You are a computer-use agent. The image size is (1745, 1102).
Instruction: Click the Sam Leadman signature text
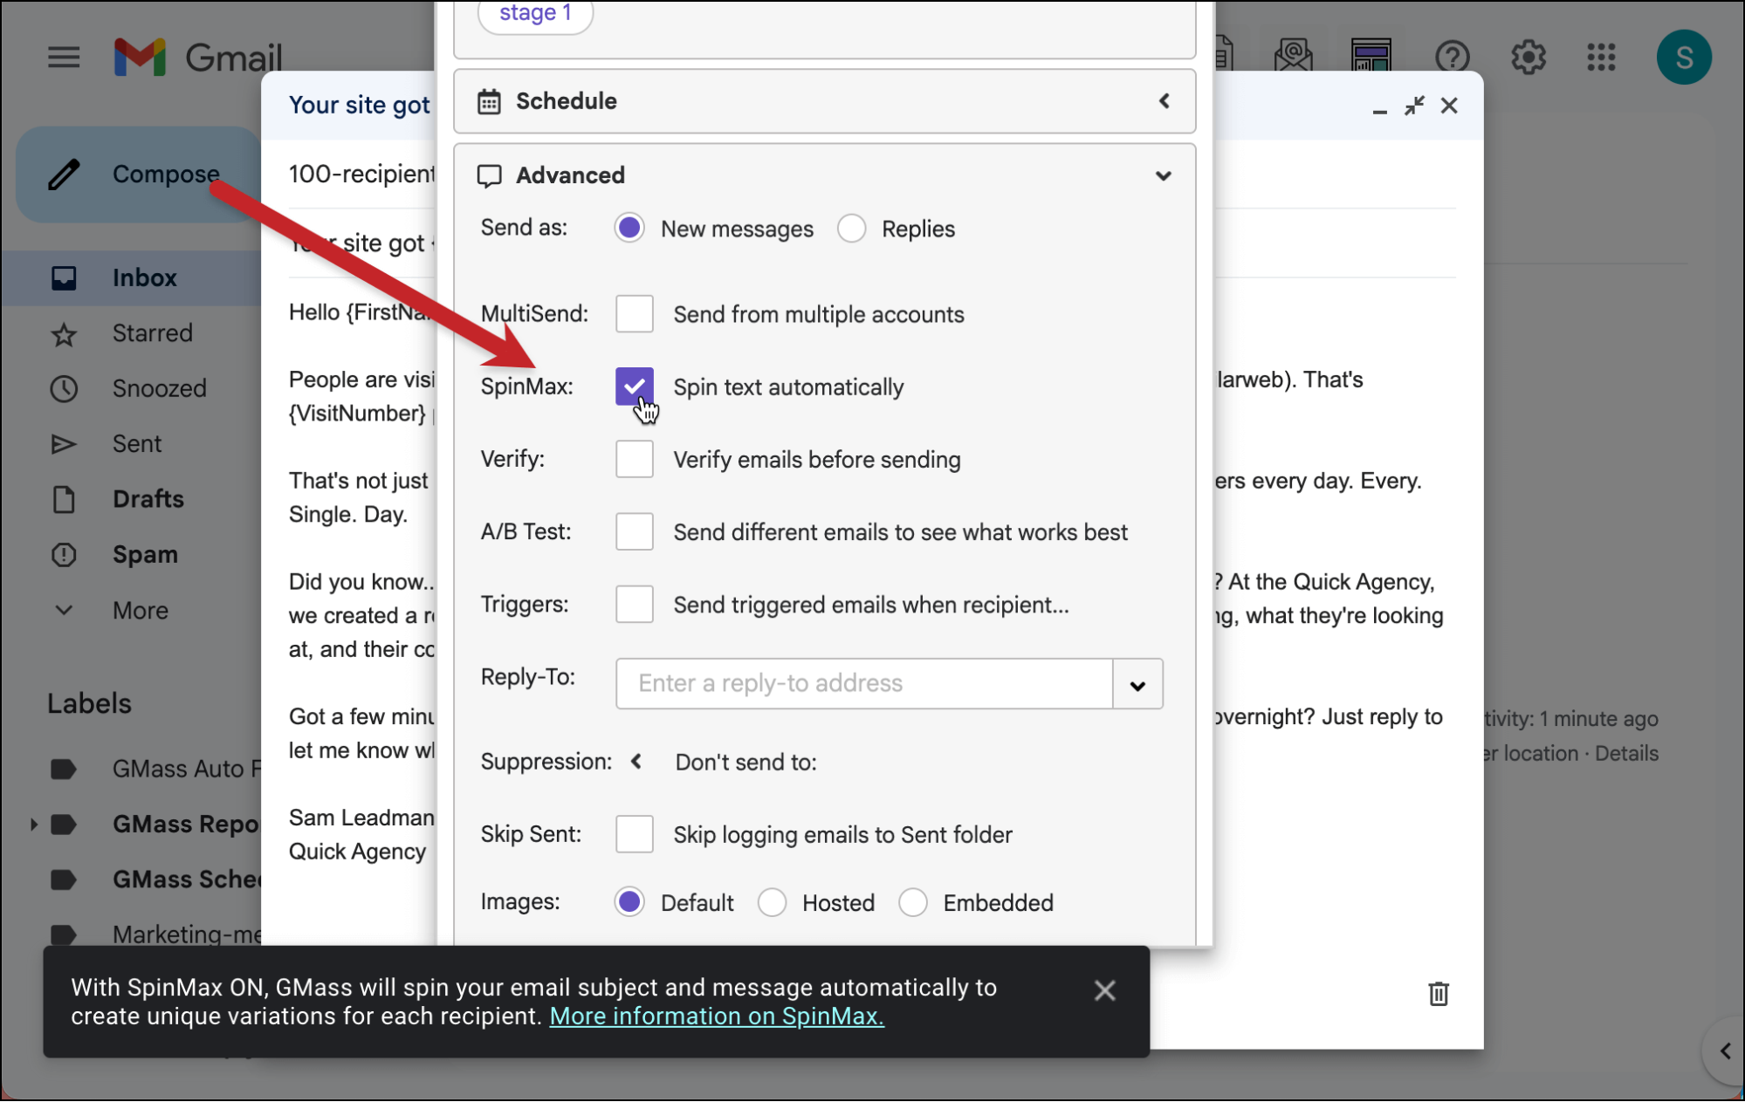(x=361, y=818)
